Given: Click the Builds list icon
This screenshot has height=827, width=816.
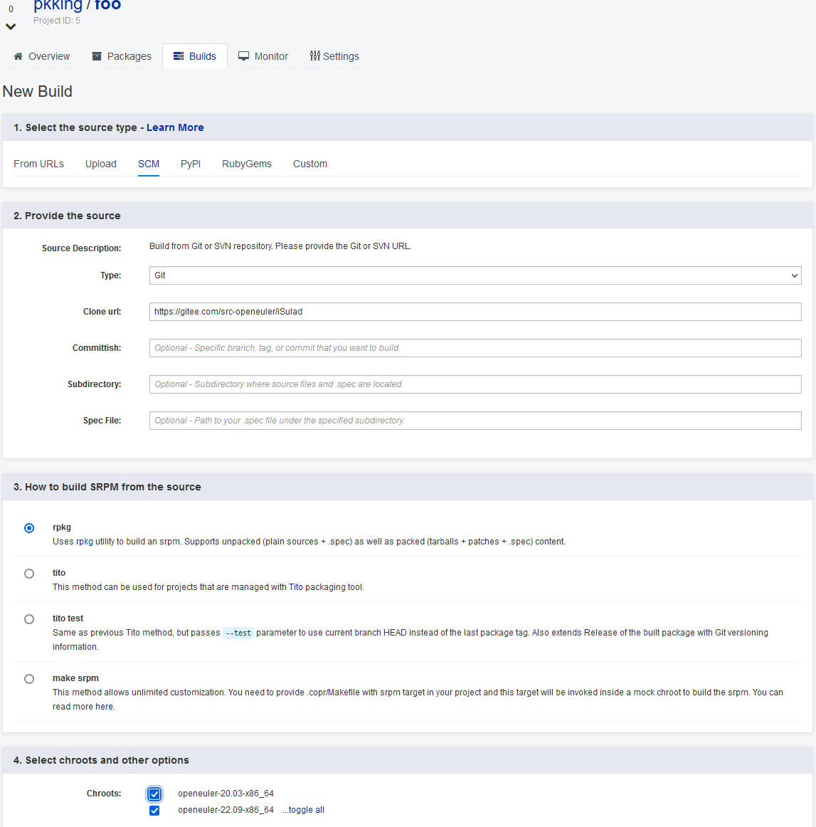Looking at the screenshot, I should [179, 56].
